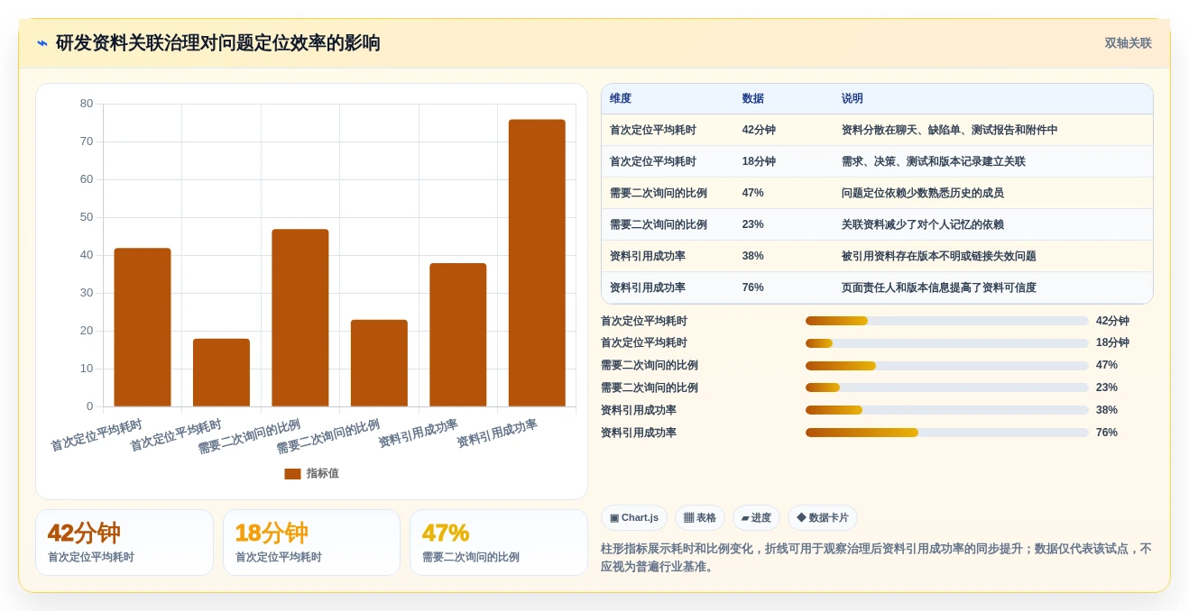The height and width of the screenshot is (611, 1189).
Task: Click table cell 被引用资料存在版本不明或链接失效问题
Action: click(938, 256)
